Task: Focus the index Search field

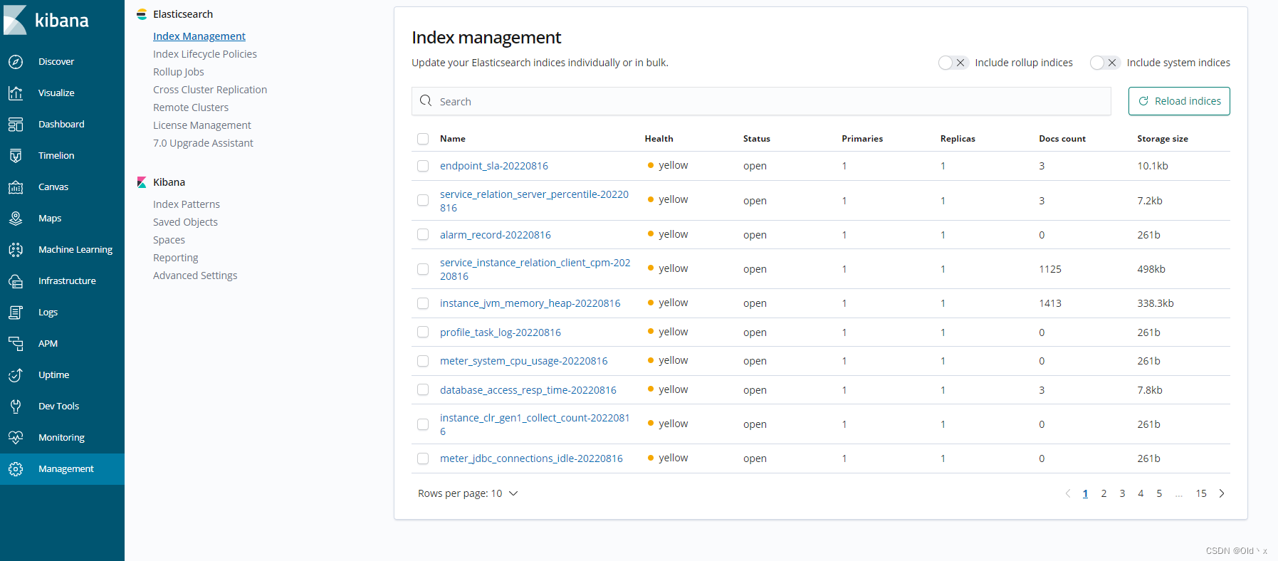Action: tap(761, 101)
